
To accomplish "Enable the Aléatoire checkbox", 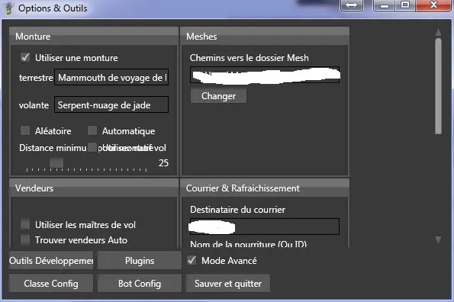I will coord(25,130).
